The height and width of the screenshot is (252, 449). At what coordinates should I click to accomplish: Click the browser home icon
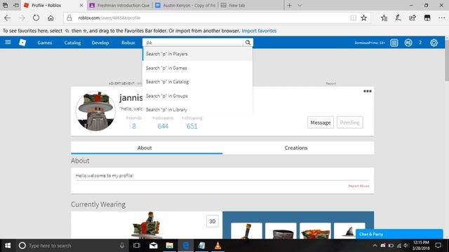coord(51,18)
